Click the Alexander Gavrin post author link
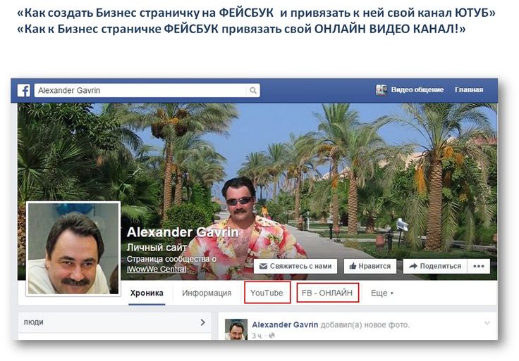Screen dimensions: 519x361 tap(285, 324)
